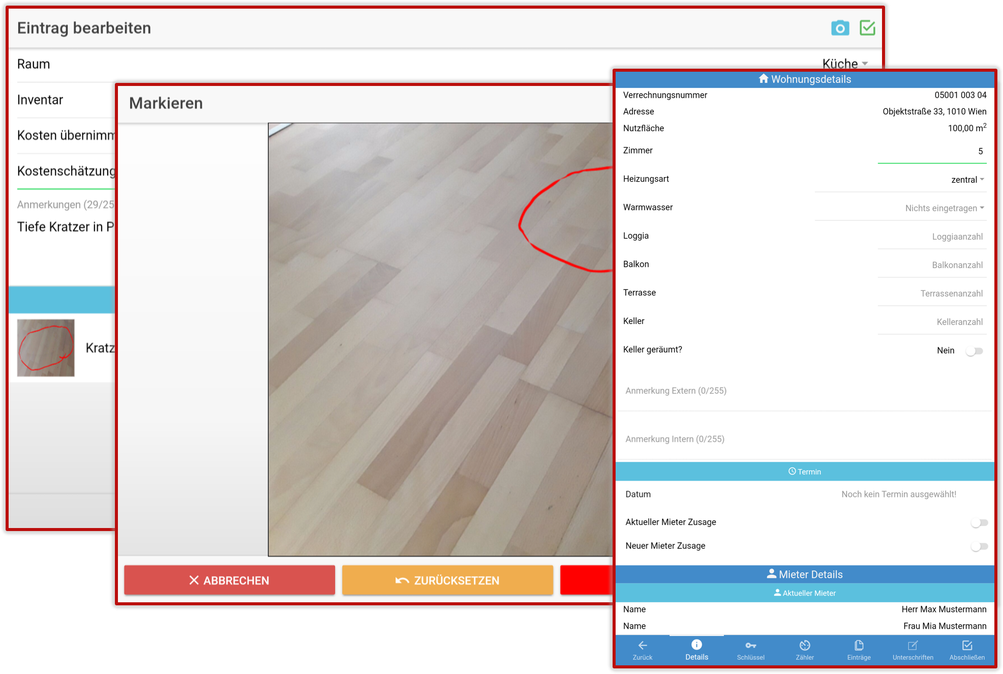Image resolution: width=1003 pixels, height=674 pixels.
Task: Toggle Neuer Mieter Zusage switch
Action: click(979, 546)
